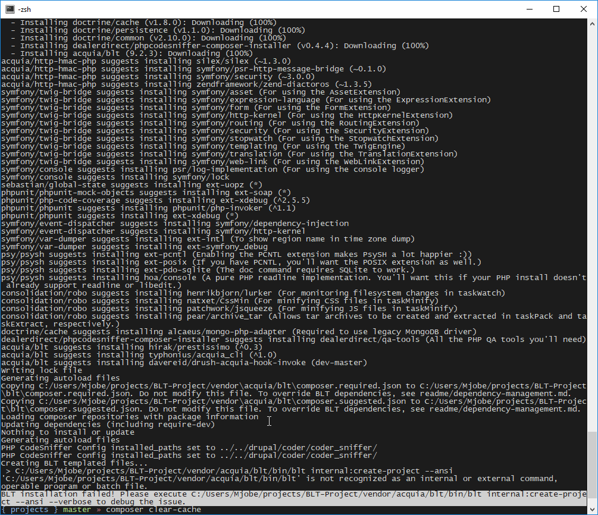Click the scrollbar down arrow
Screen dimensions: 598x515
coord(592,509)
